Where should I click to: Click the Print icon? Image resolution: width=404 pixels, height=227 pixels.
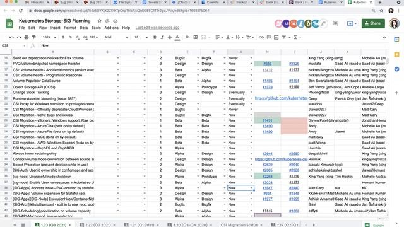pyautogui.click(x=27, y=37)
